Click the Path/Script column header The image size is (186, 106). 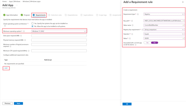click(48, 60)
